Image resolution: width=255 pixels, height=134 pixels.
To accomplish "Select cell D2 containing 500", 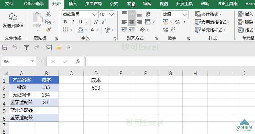I will [96, 88].
